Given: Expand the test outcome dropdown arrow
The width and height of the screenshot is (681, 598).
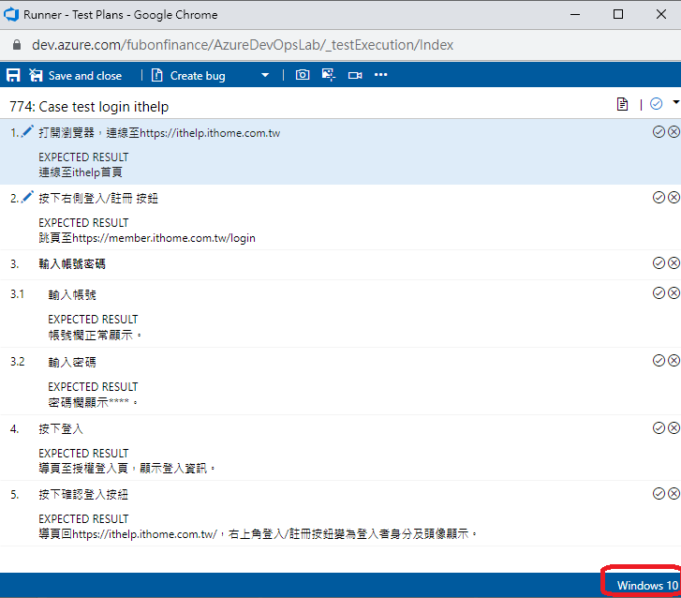Looking at the screenshot, I should coord(675,102).
